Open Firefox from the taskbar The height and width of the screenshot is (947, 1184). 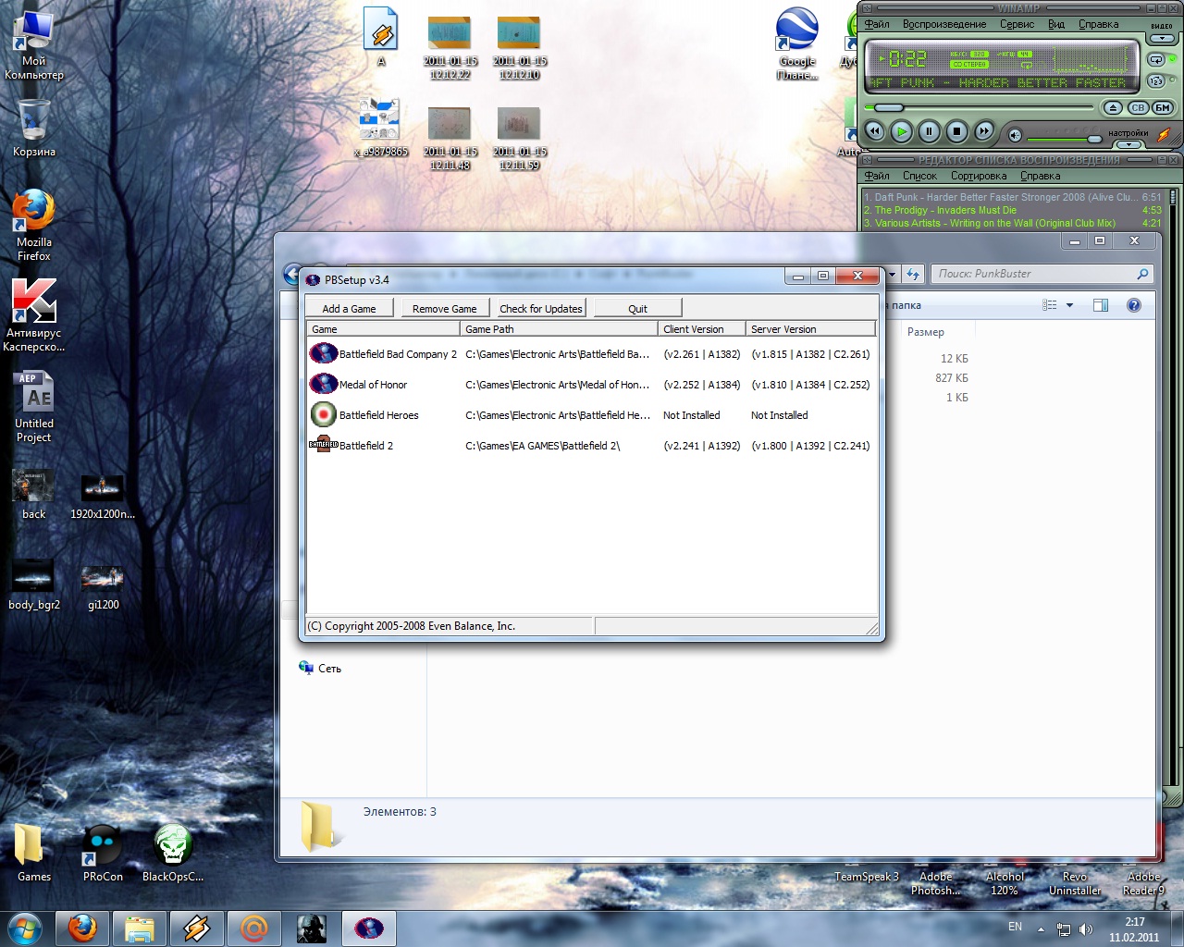(x=83, y=929)
